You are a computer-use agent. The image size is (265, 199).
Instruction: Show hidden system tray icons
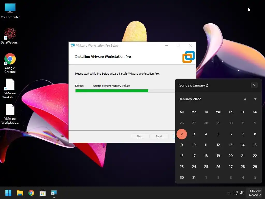click(x=228, y=193)
